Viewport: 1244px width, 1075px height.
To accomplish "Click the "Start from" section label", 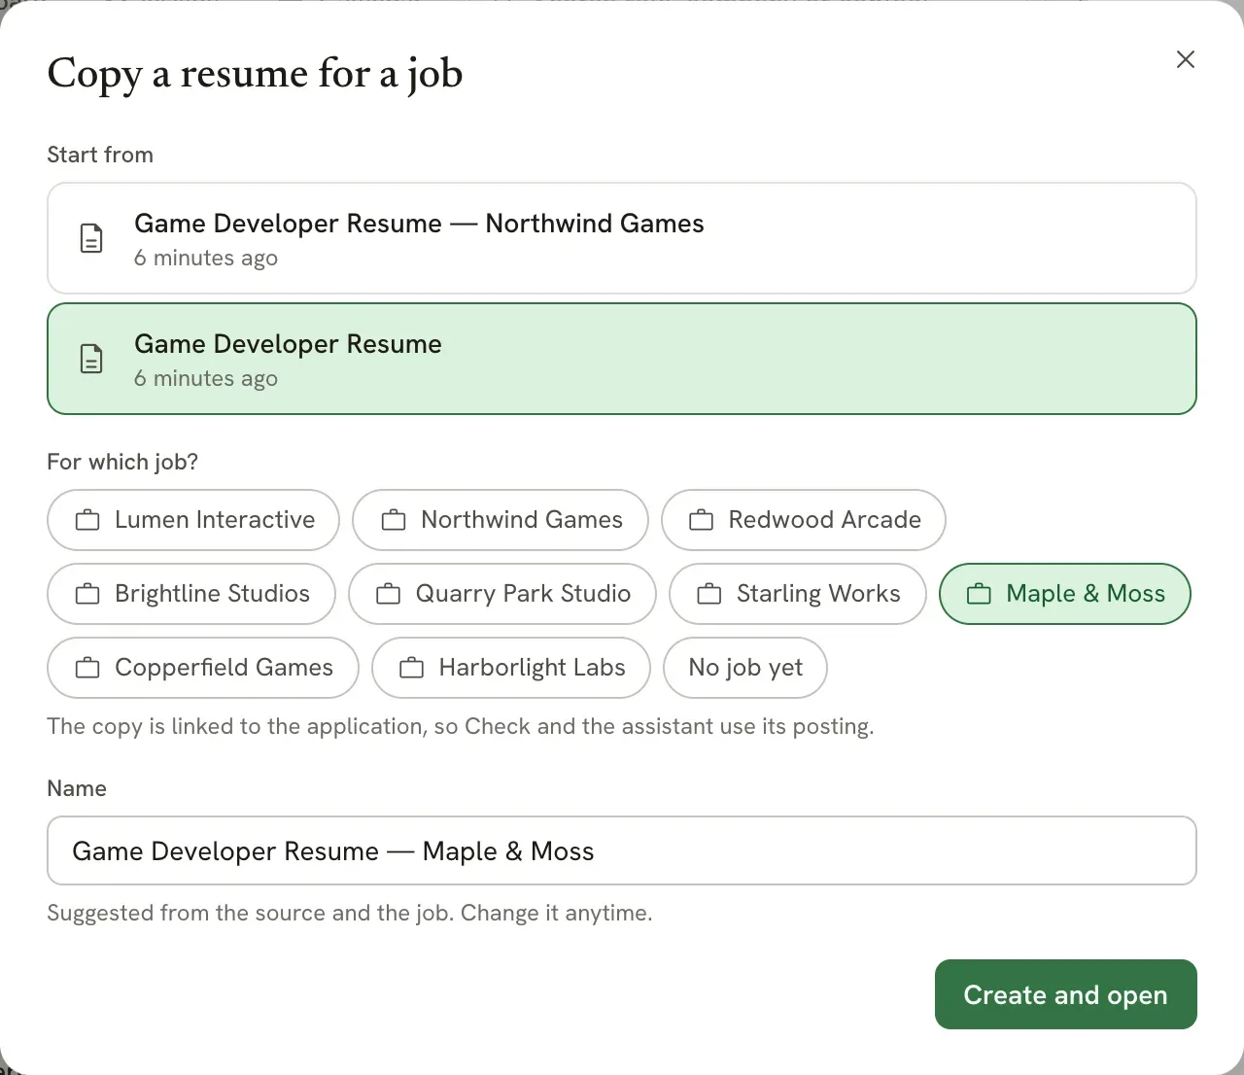I will 100,155.
